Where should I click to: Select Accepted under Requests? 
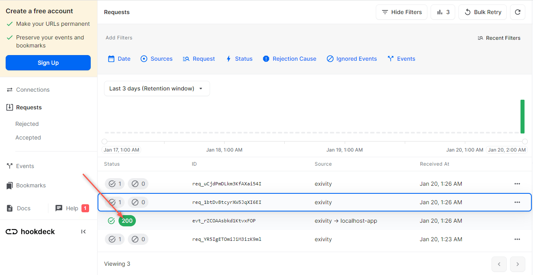click(28, 137)
